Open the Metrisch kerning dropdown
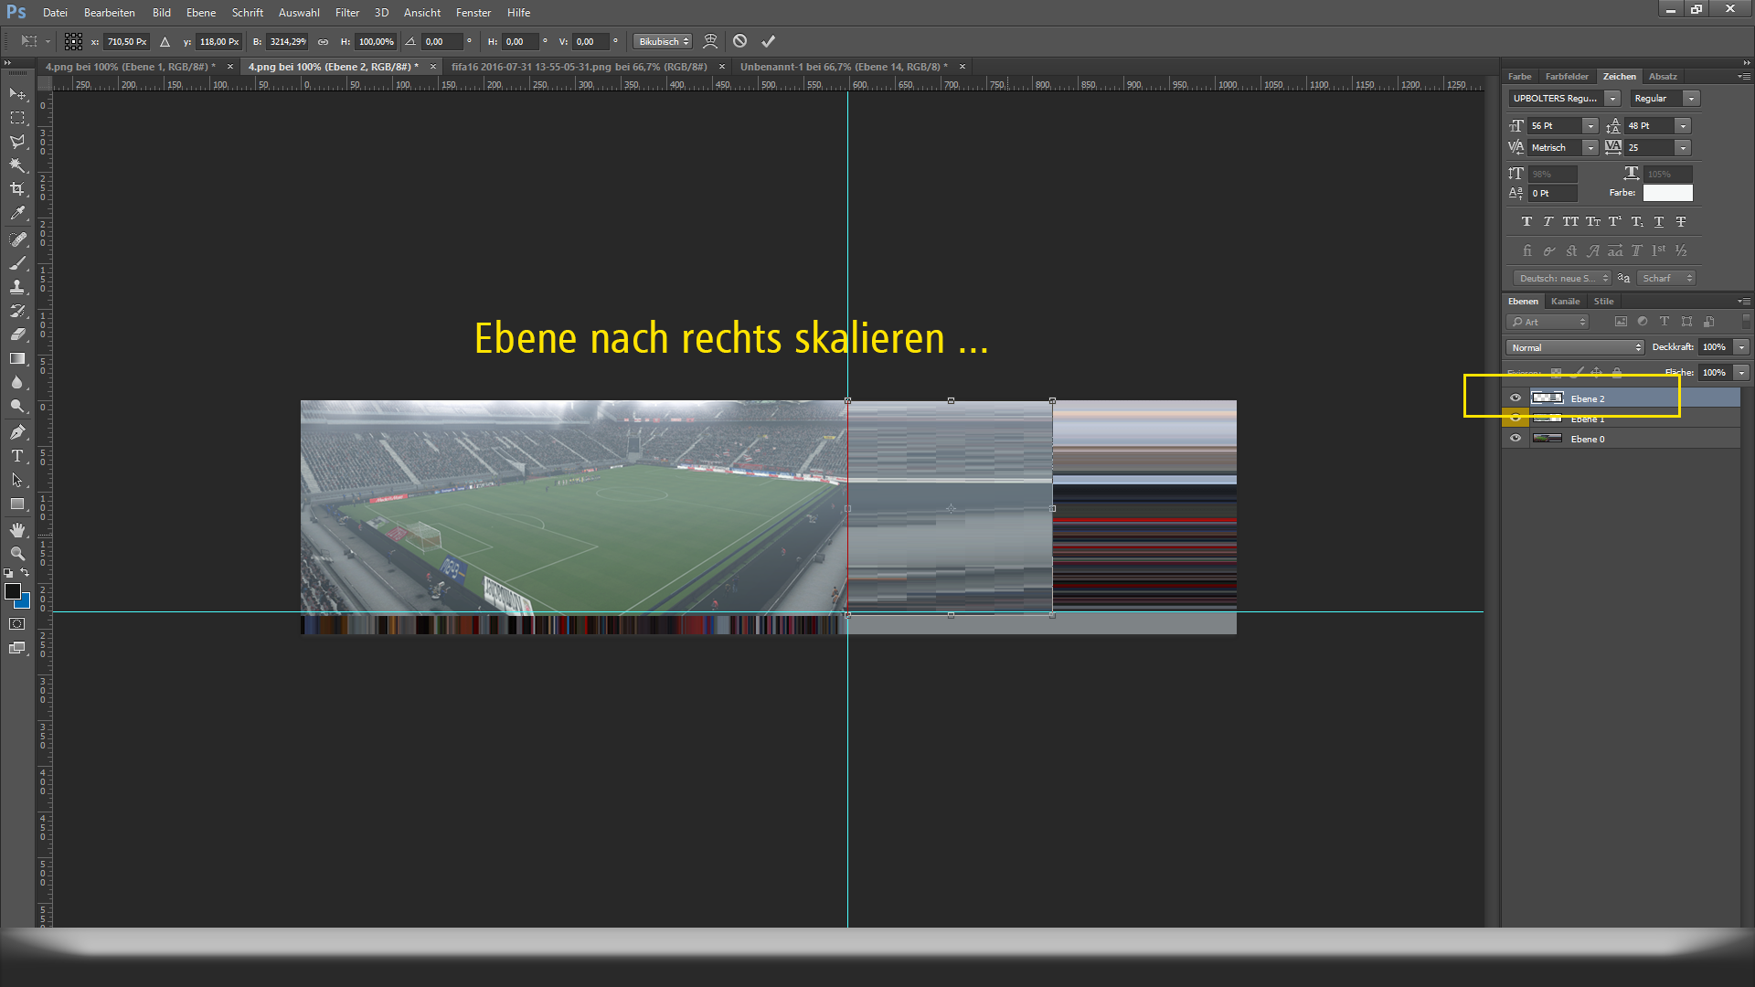The image size is (1755, 987). 1591,148
